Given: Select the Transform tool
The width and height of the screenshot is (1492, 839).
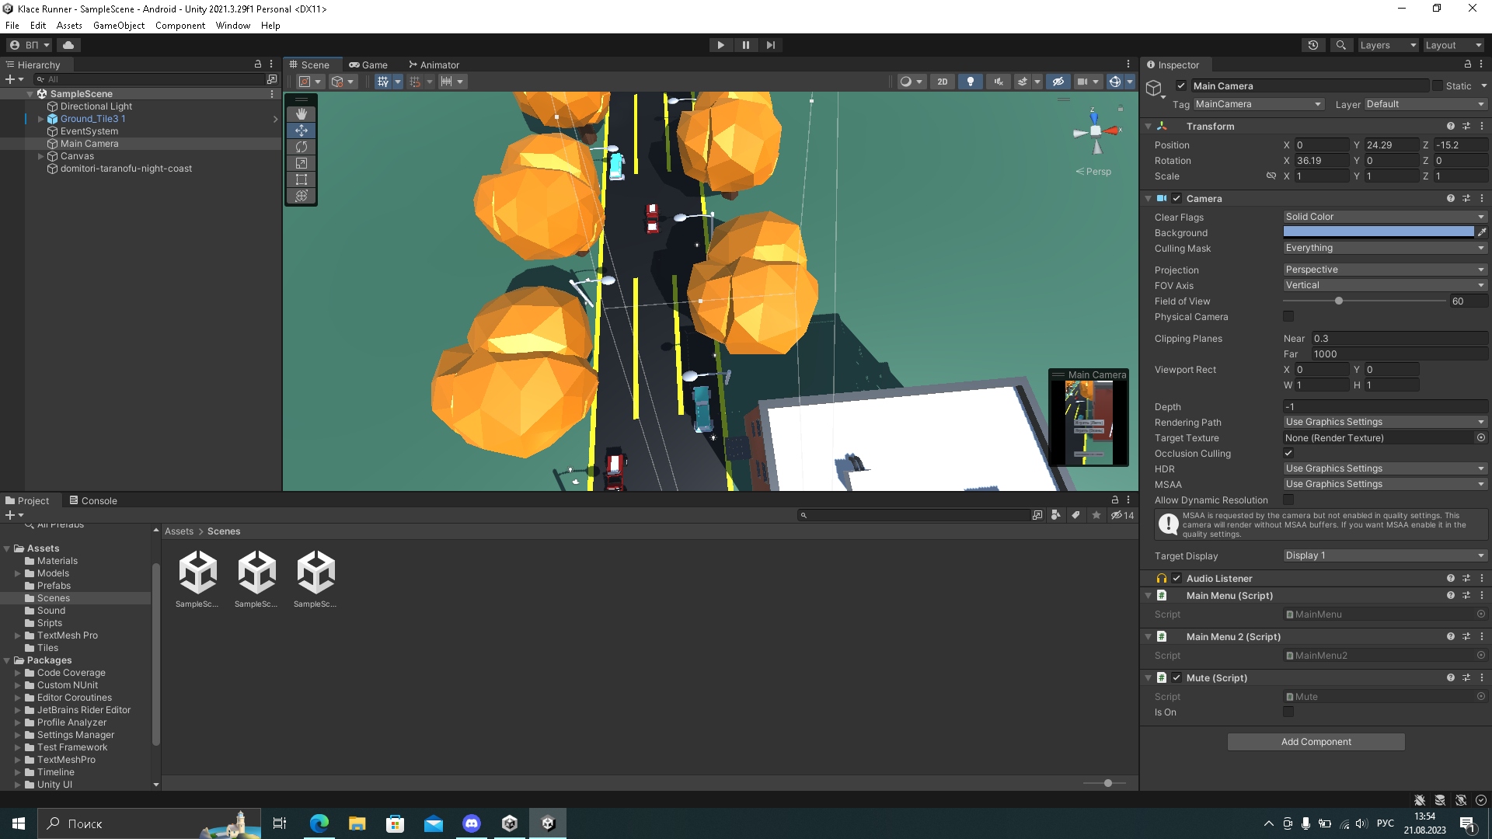Looking at the screenshot, I should 302,196.
